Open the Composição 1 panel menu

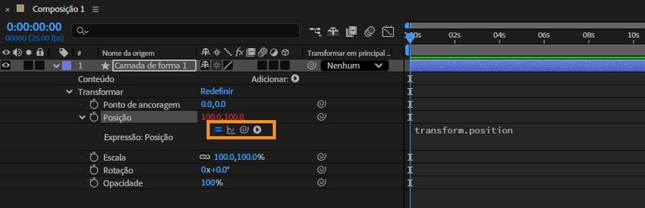click(95, 9)
